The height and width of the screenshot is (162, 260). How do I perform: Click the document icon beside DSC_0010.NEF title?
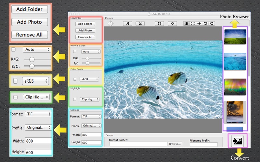tap(149, 14)
